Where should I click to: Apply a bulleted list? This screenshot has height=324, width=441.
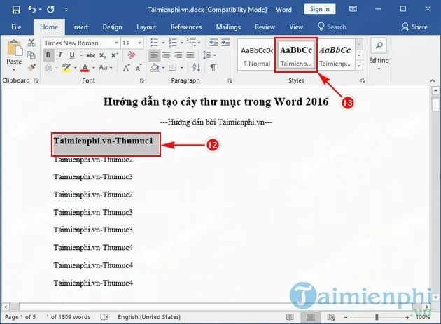154,43
